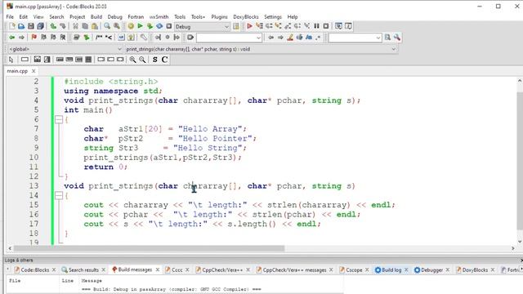
Task: Abort the build with the stop icon
Action: 169,26
